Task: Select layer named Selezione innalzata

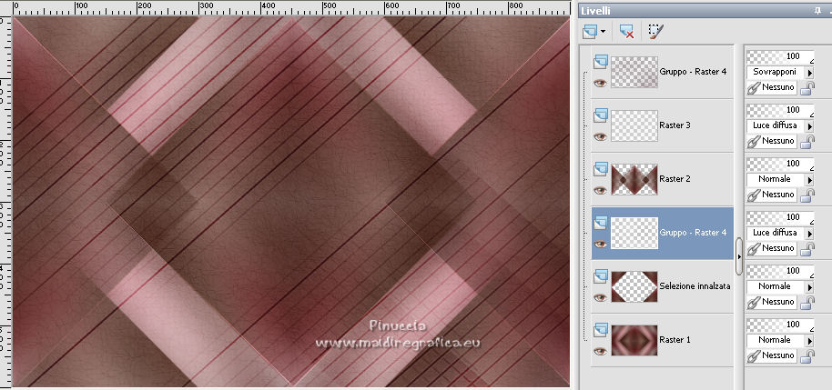Action: (695, 286)
